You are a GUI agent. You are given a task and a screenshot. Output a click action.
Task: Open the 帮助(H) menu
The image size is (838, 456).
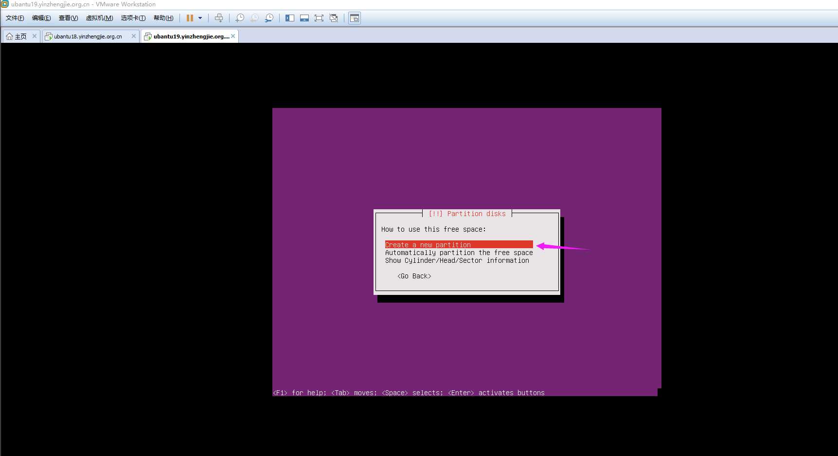tap(163, 18)
